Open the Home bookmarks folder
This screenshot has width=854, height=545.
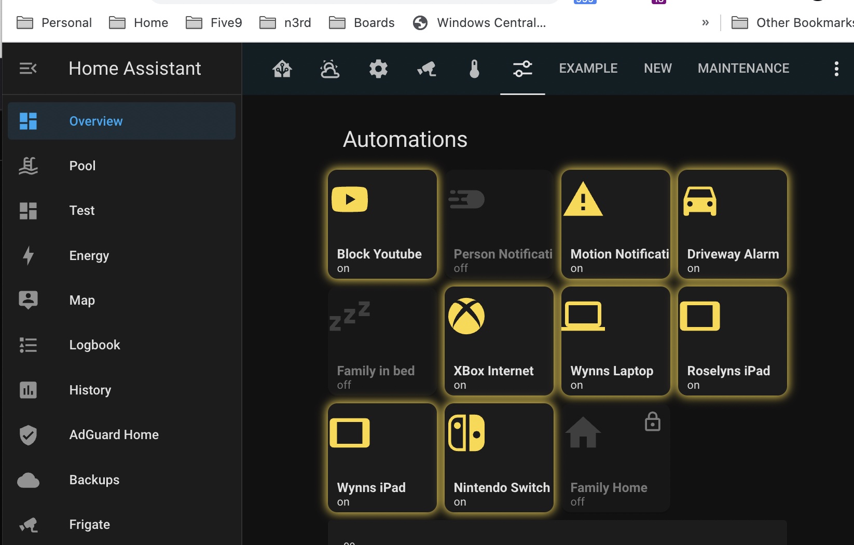pyautogui.click(x=138, y=23)
